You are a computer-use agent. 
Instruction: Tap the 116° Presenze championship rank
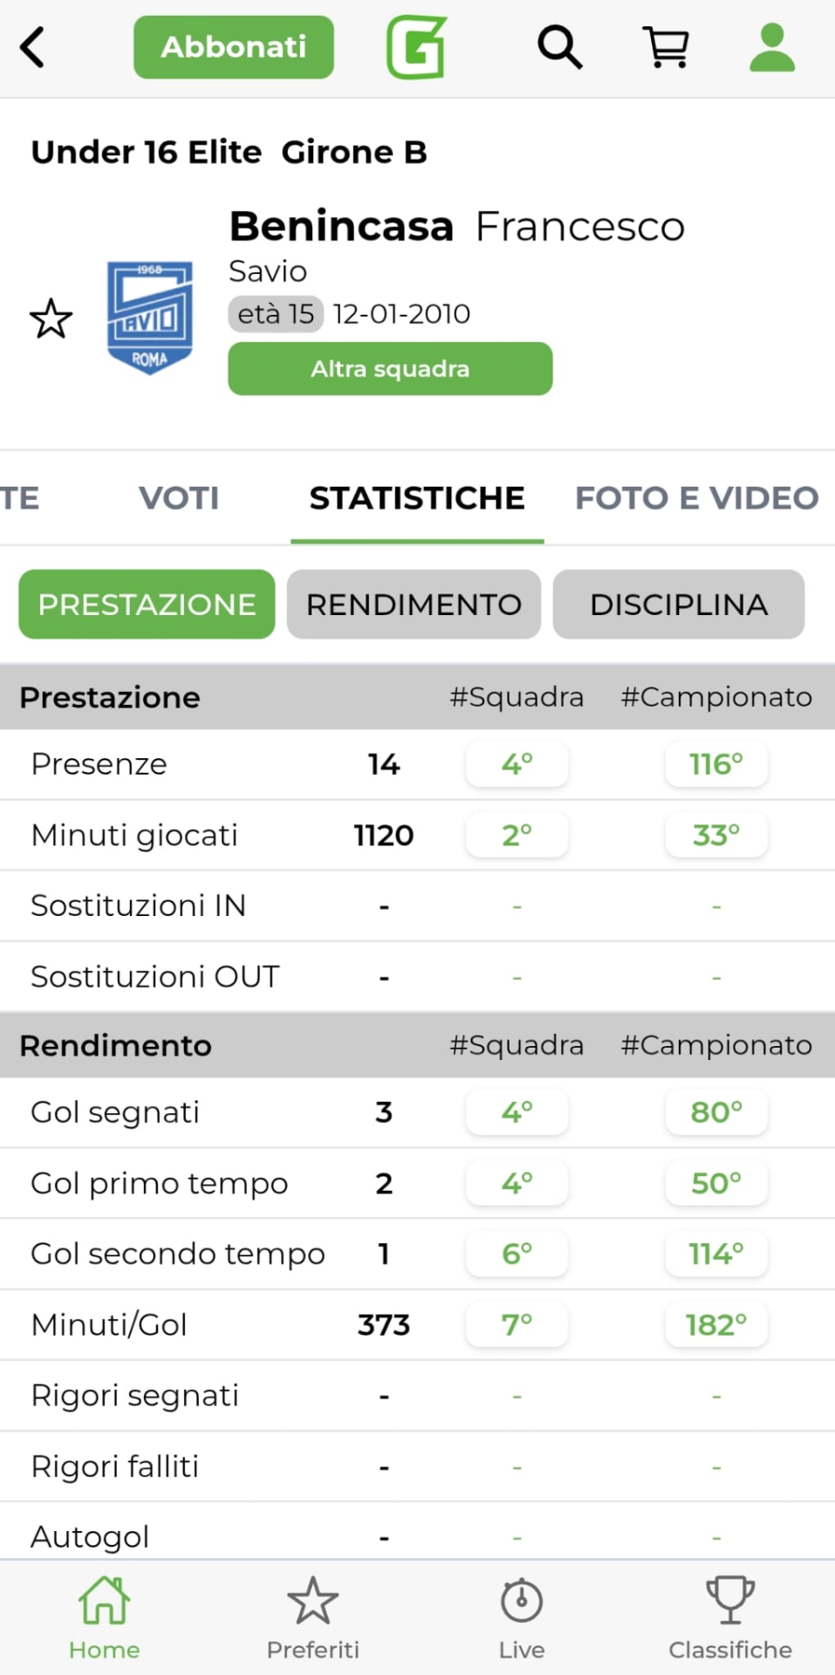[716, 764]
